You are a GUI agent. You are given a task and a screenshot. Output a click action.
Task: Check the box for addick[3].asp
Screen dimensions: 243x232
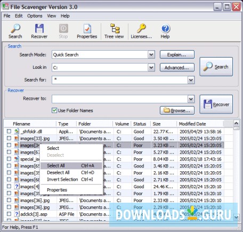[9, 214]
